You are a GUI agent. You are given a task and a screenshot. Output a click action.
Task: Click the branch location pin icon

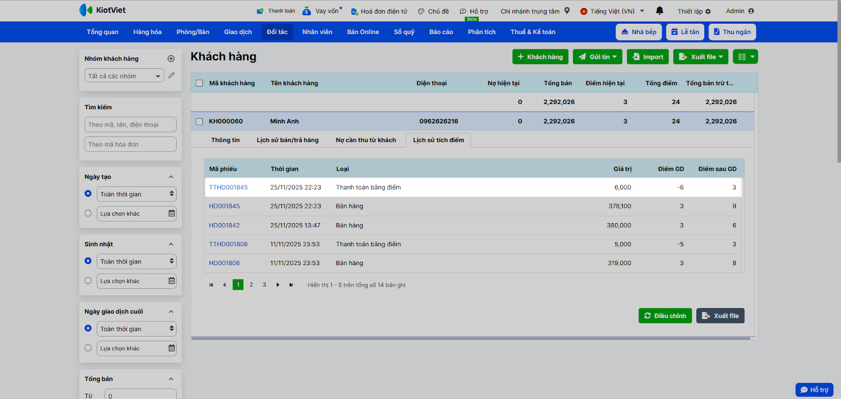567,10
